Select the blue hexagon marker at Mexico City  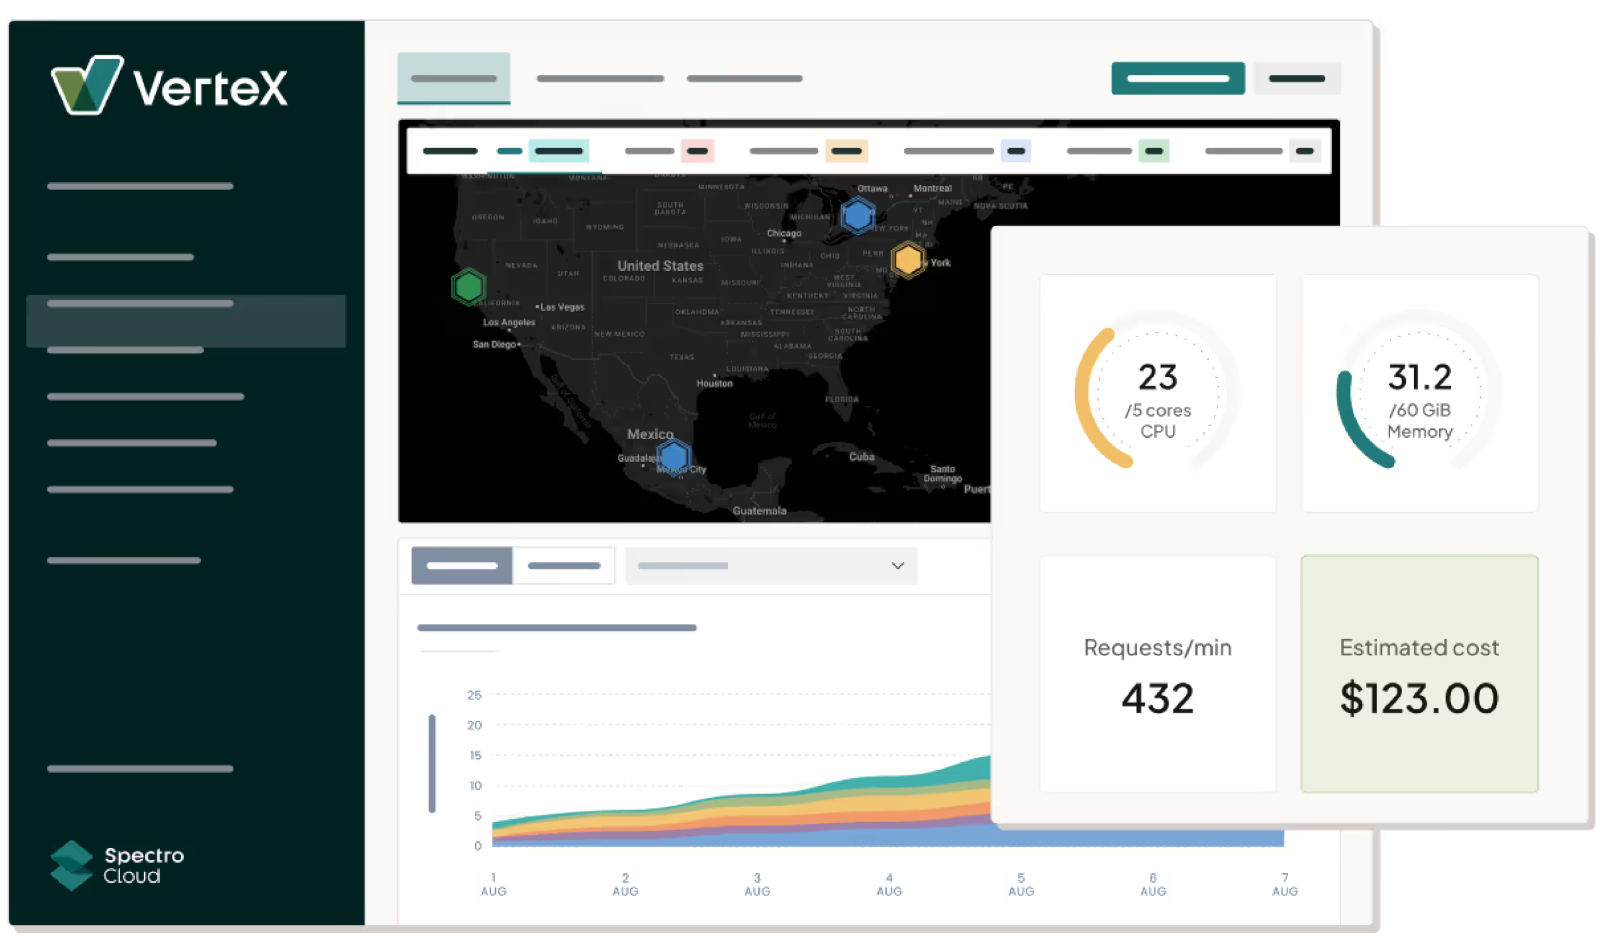(673, 456)
